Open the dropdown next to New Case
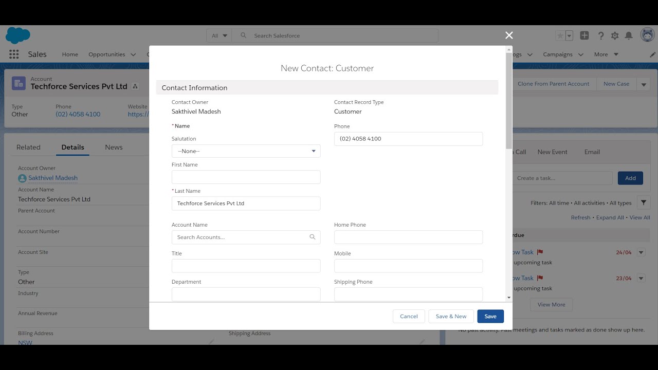Screen dimensions: 658x370 click(x=644, y=84)
